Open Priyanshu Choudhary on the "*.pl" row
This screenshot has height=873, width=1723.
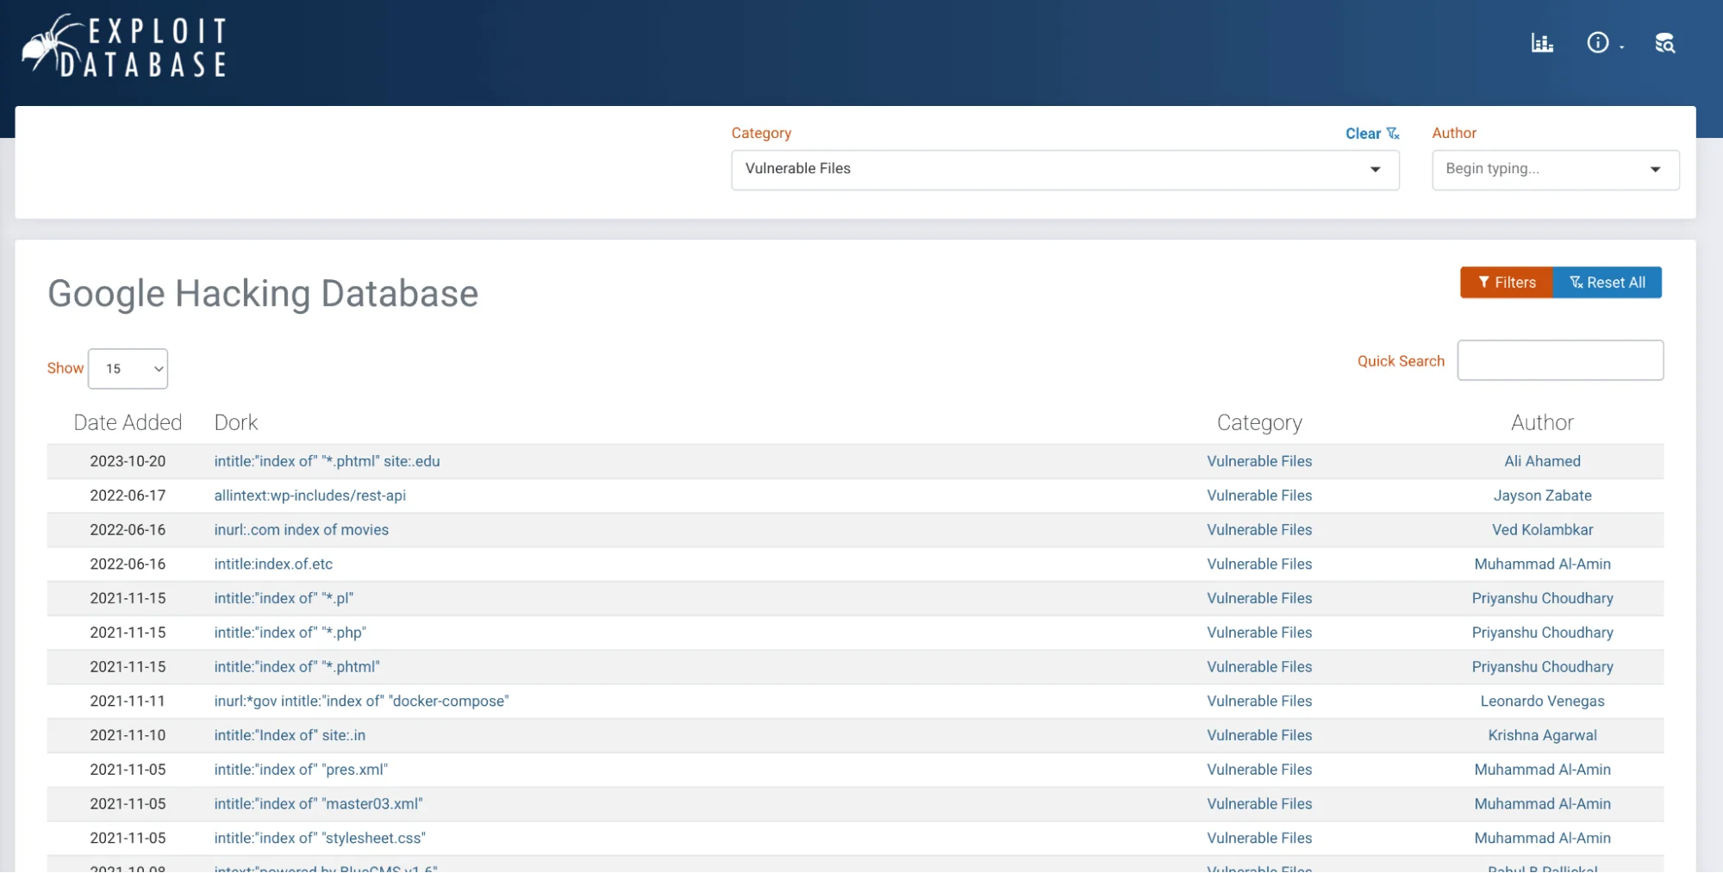(1542, 598)
